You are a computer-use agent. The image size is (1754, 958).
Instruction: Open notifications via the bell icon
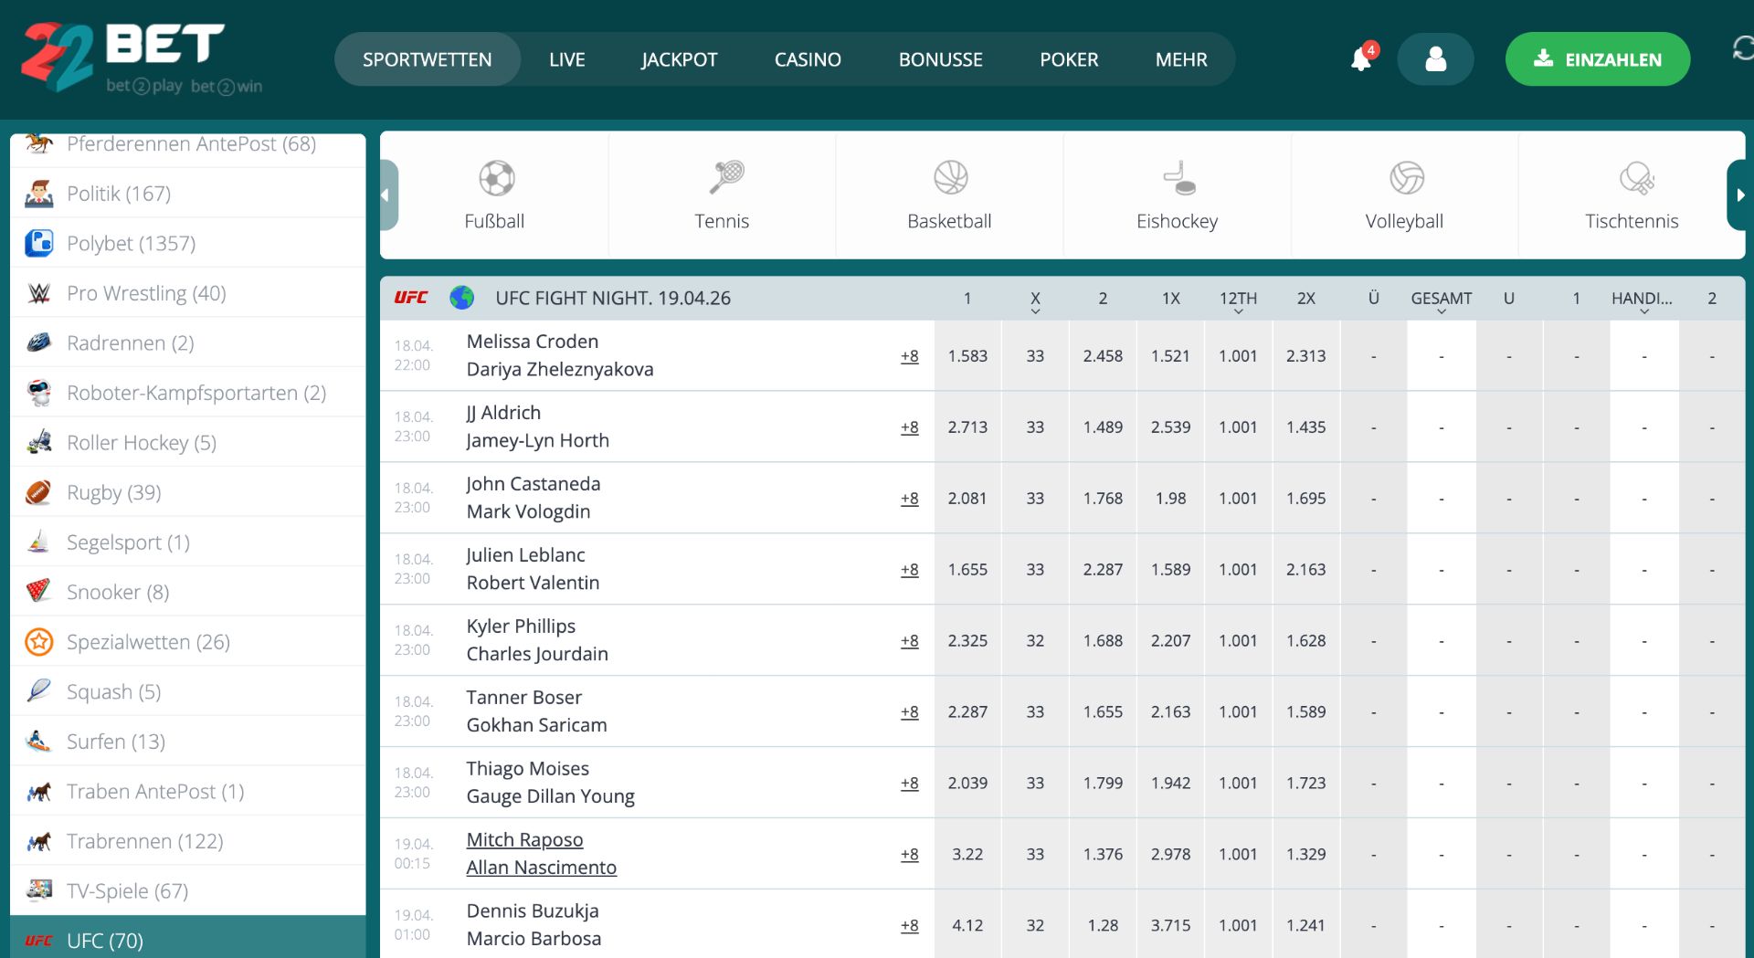point(1360,58)
